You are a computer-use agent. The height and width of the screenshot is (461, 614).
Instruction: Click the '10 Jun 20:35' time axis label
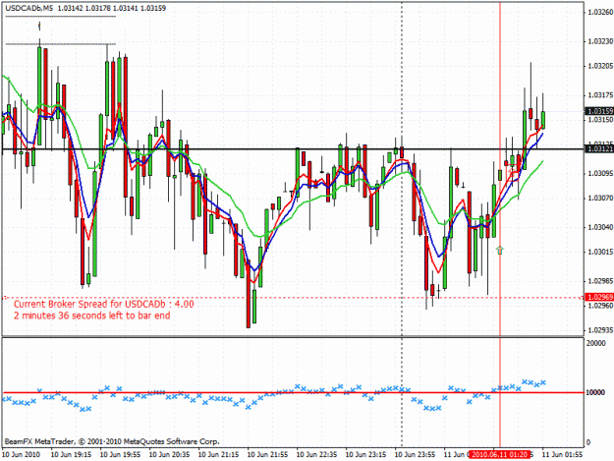tap(170, 455)
